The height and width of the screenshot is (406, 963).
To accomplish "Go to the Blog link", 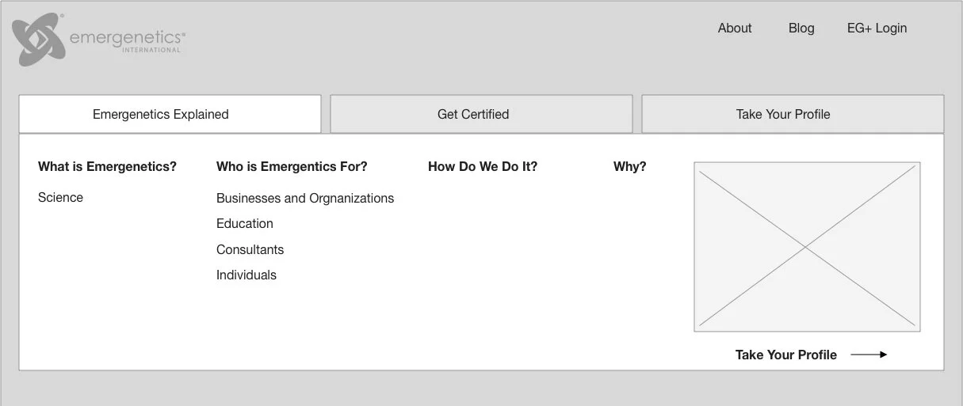I will [x=801, y=28].
